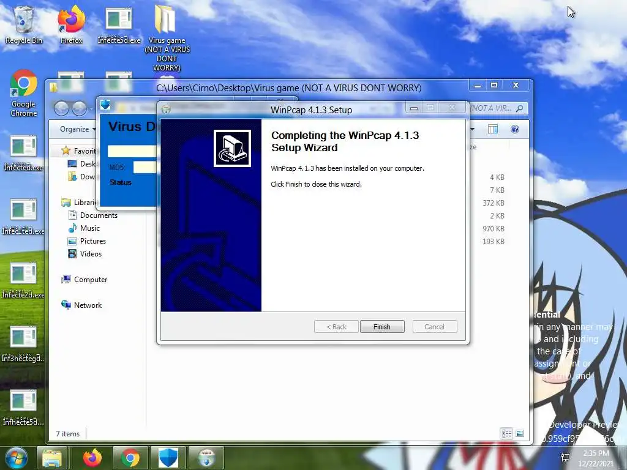Open Windows Explorer from the taskbar
Screen dimensions: 627x470
52,458
